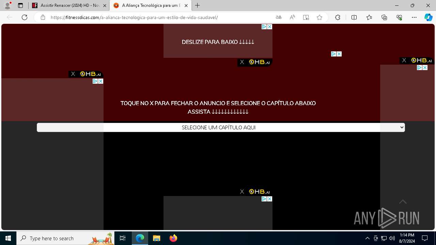This screenshot has width=436, height=245.
Task: Close the A Aliança Tecnológica tab
Action: click(186, 5)
